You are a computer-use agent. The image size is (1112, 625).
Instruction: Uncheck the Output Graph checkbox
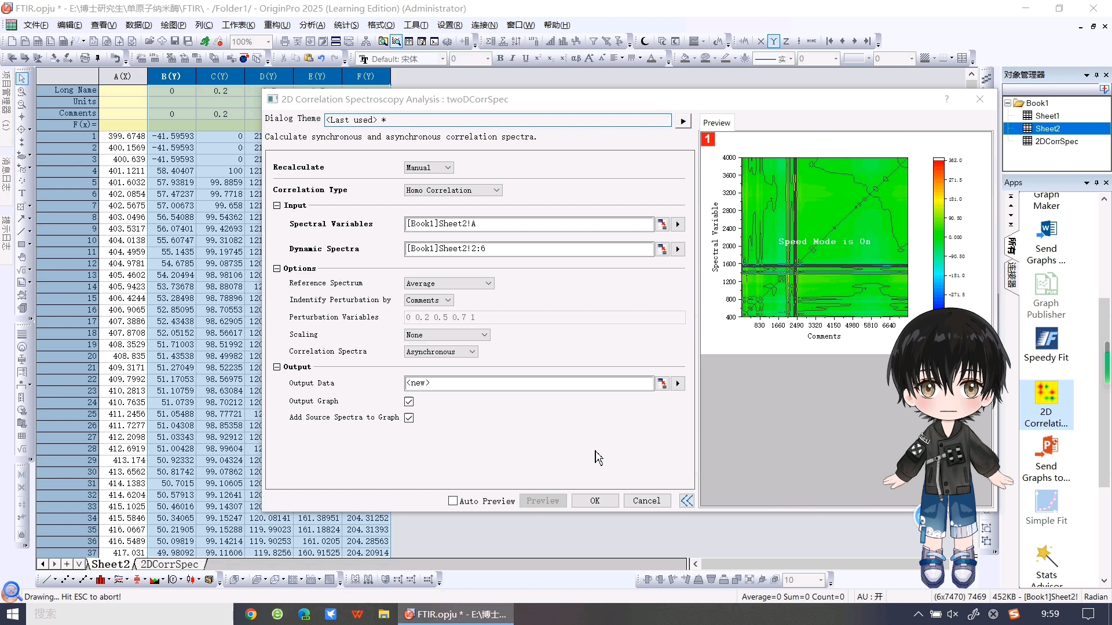409,402
